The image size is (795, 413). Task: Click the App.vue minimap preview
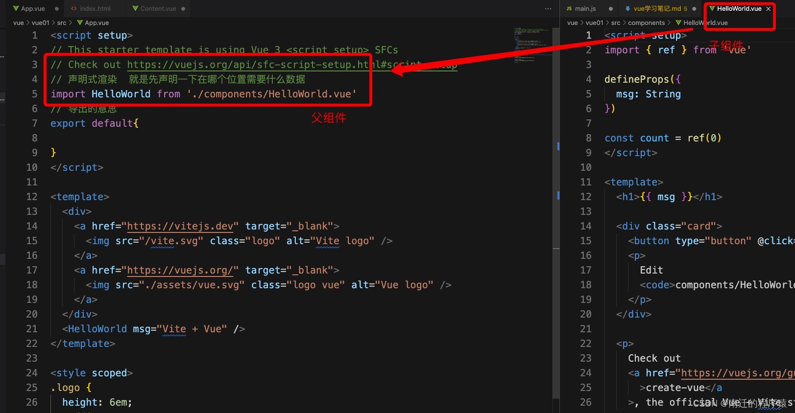click(531, 45)
